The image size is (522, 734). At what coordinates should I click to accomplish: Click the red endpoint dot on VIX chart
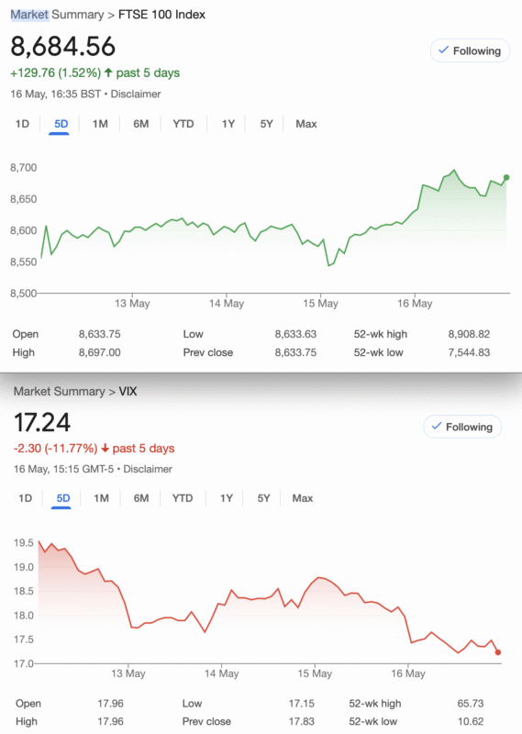coord(497,652)
